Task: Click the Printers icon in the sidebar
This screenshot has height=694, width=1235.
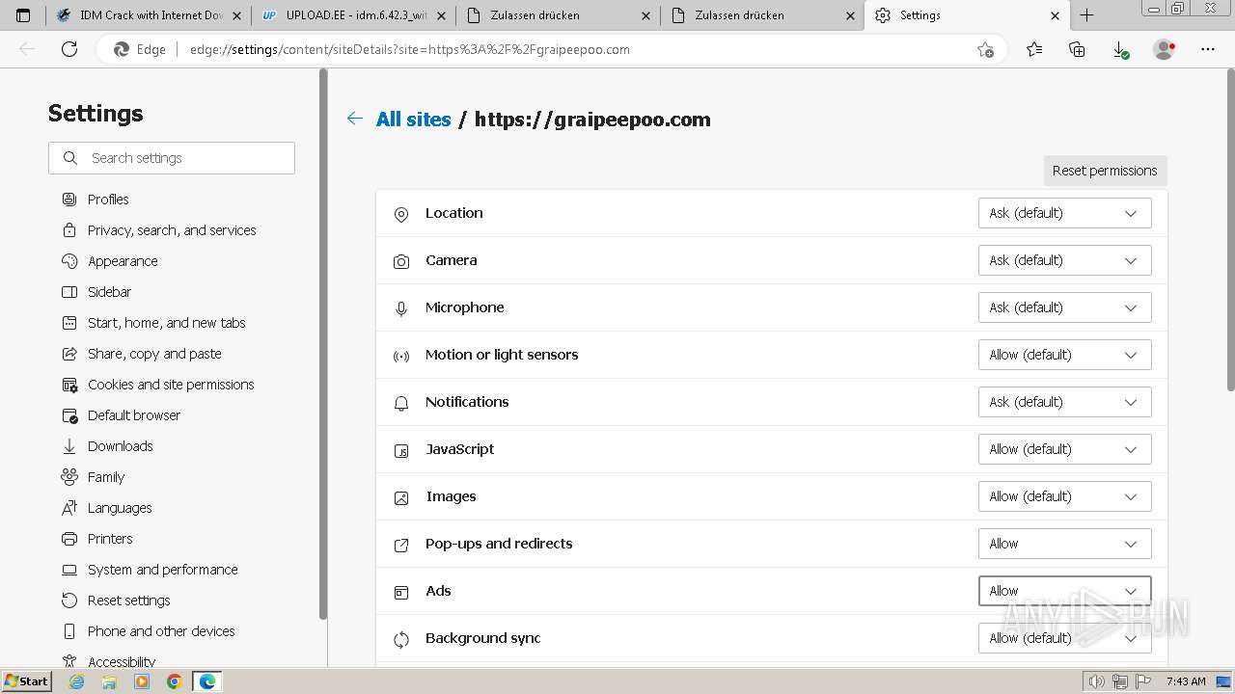Action: tap(69, 539)
